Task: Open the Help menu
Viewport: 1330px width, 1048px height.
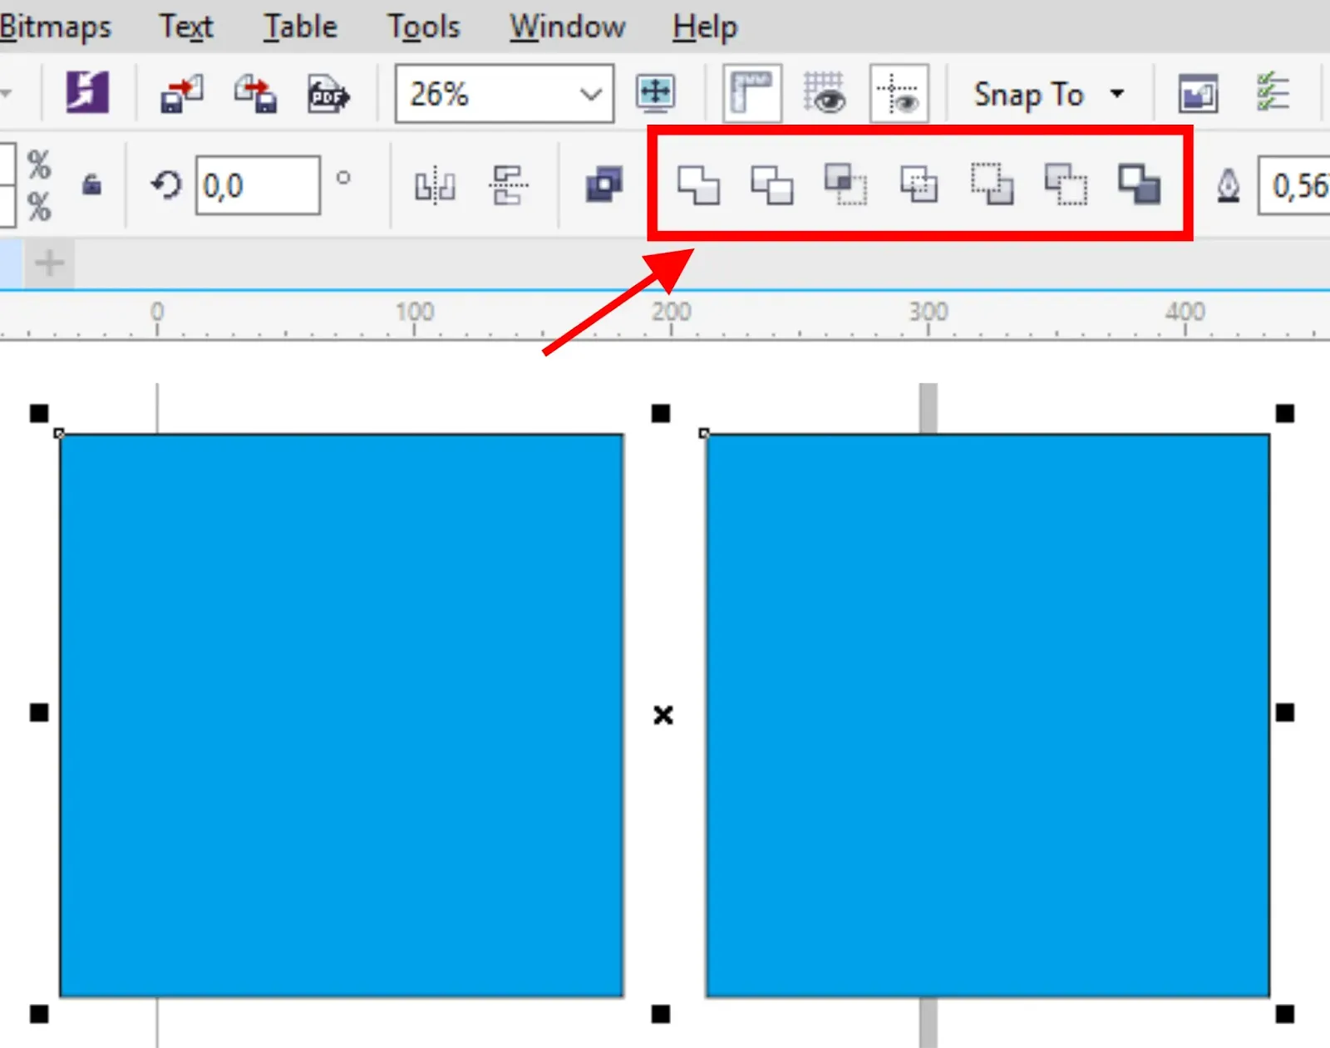Action: 705,27
